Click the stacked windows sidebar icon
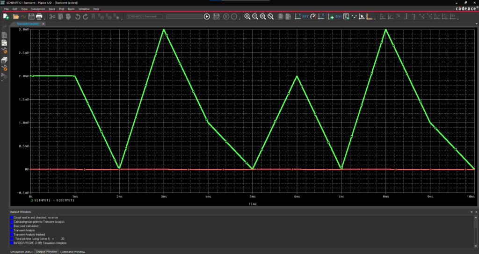Image resolution: width=479 pixels, height=254 pixels. pos(4,60)
